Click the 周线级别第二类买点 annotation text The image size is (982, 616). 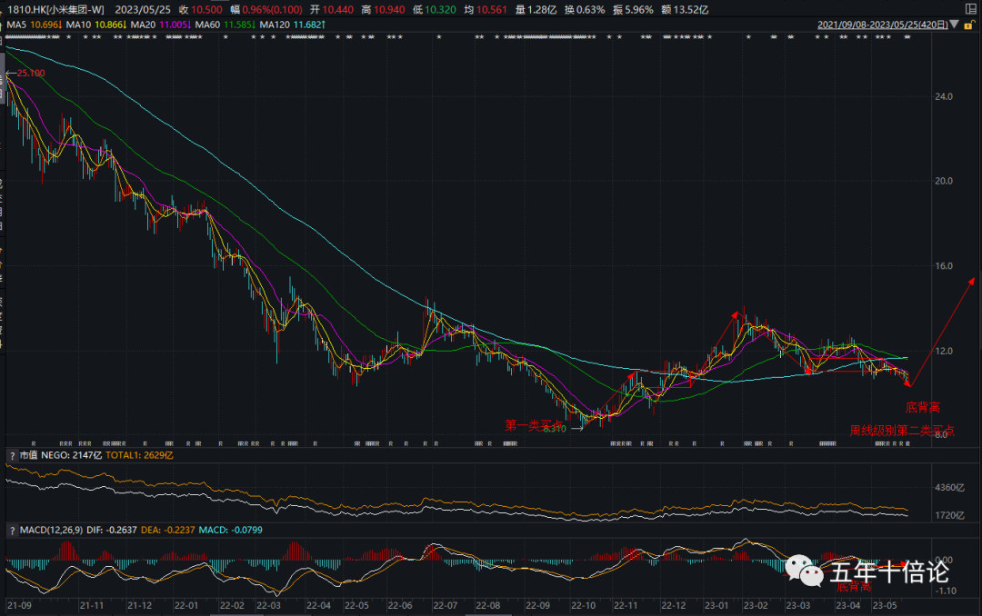click(x=901, y=429)
